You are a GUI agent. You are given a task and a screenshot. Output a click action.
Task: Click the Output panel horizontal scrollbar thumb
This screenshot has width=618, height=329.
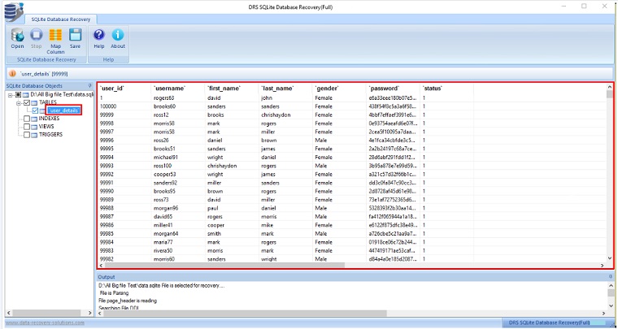coord(245,314)
